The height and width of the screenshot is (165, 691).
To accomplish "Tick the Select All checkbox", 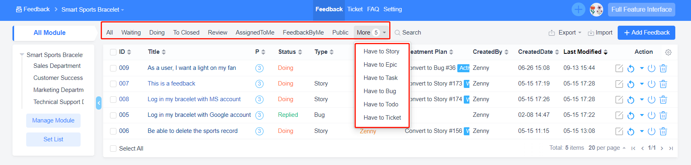I will [113, 149].
